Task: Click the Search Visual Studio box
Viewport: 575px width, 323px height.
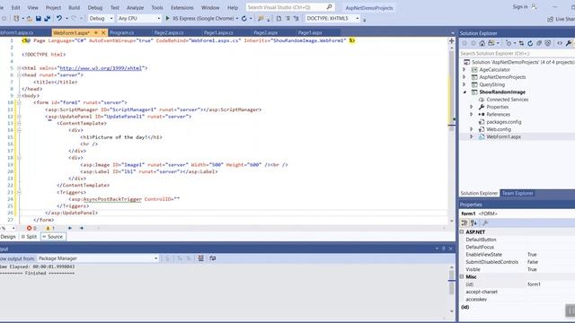Action: (289, 7)
